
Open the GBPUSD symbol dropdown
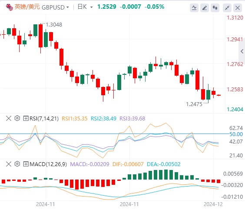(x=68, y=7)
